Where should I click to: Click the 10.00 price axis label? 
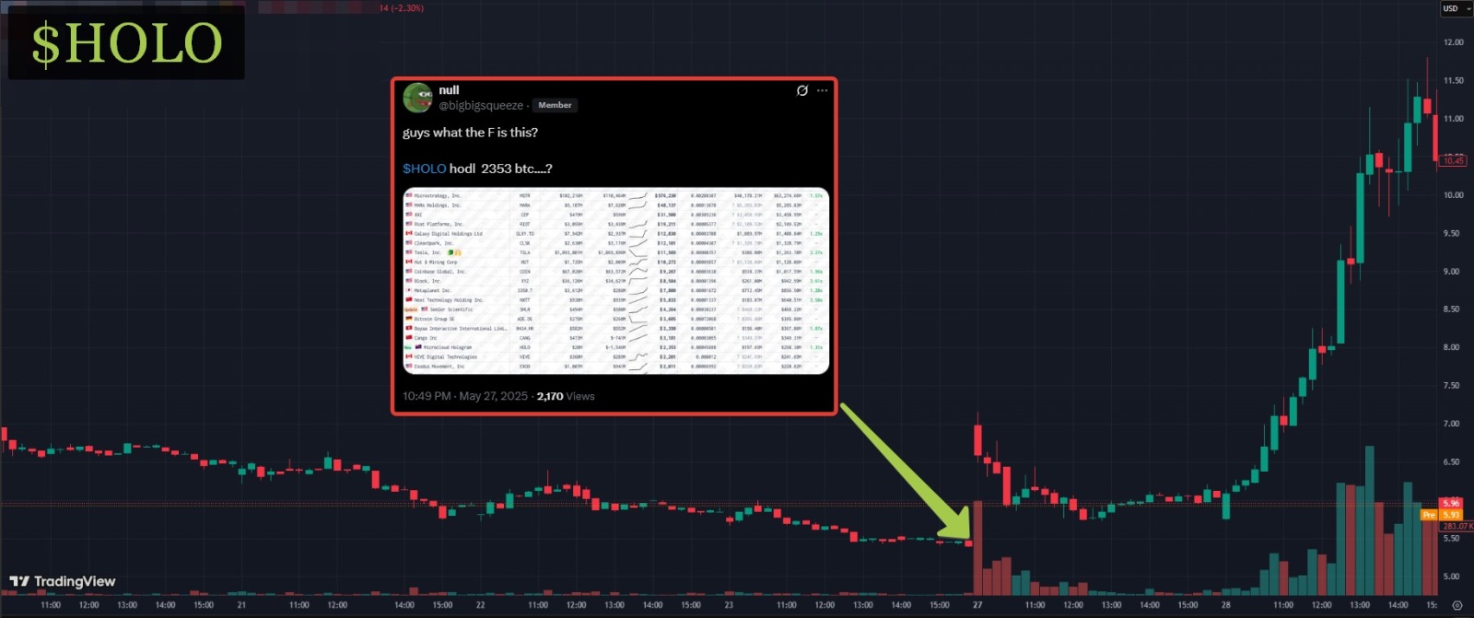point(1453,195)
